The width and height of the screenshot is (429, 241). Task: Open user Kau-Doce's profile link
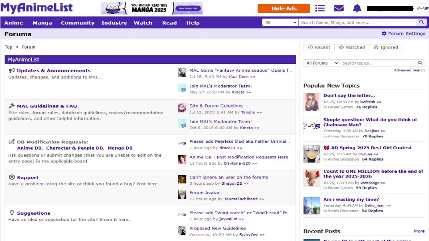point(239,77)
